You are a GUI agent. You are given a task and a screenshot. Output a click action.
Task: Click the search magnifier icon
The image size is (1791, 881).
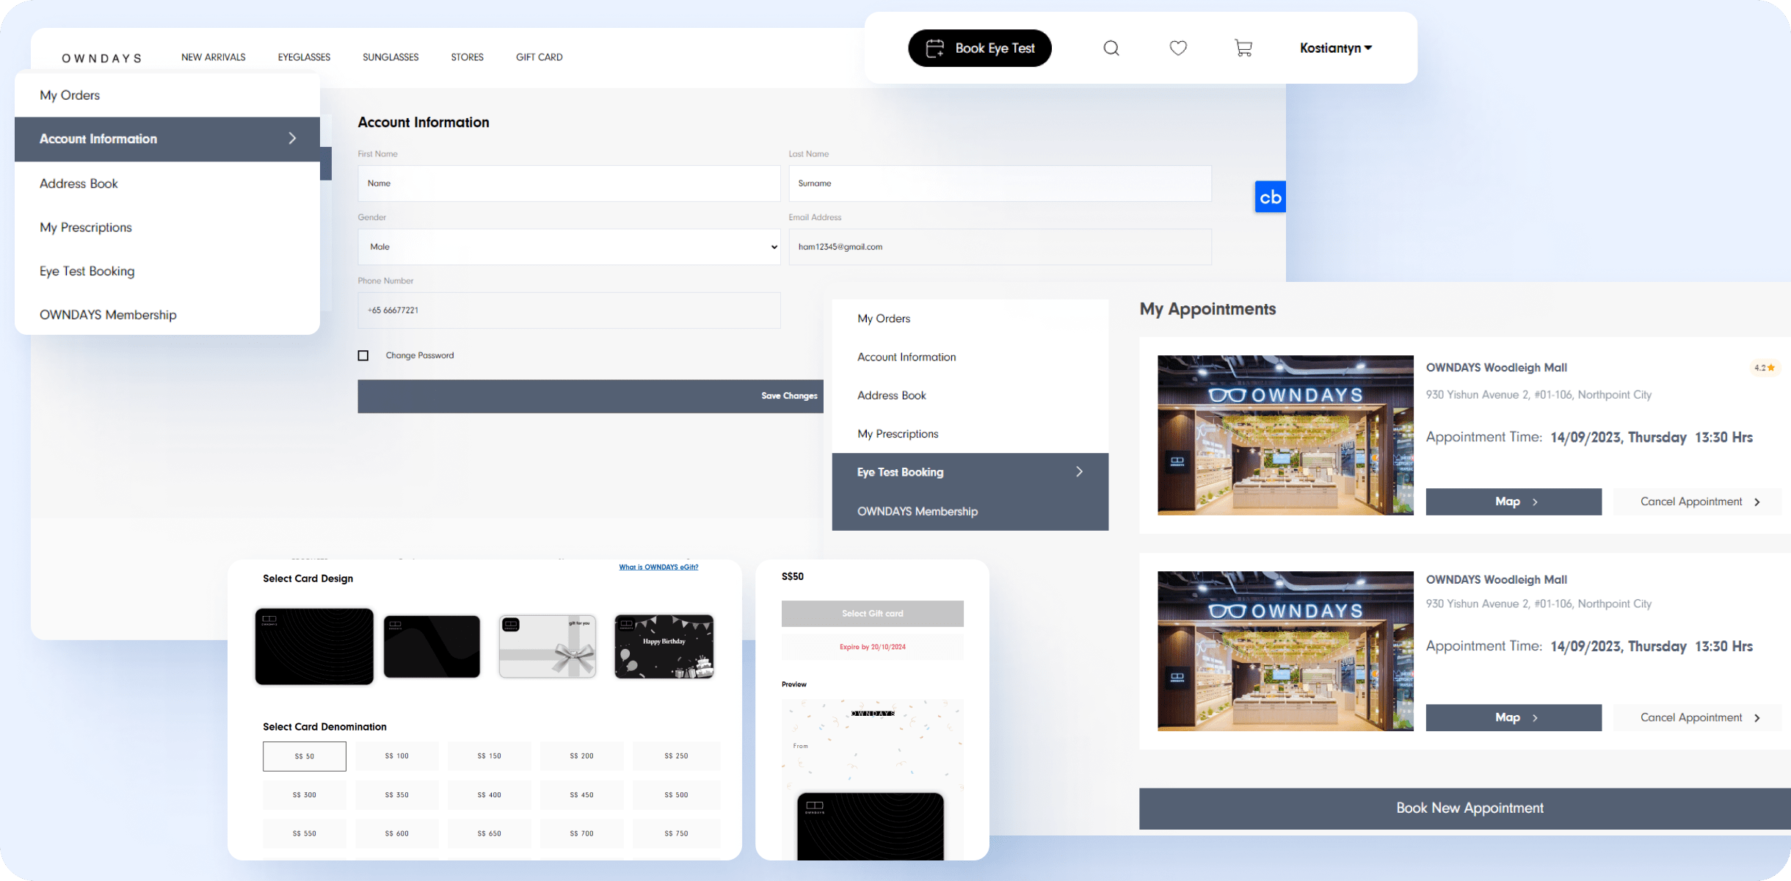(x=1111, y=48)
